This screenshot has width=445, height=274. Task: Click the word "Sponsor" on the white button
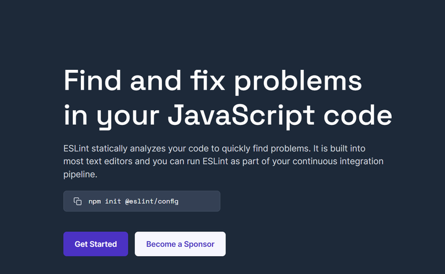pos(199,244)
